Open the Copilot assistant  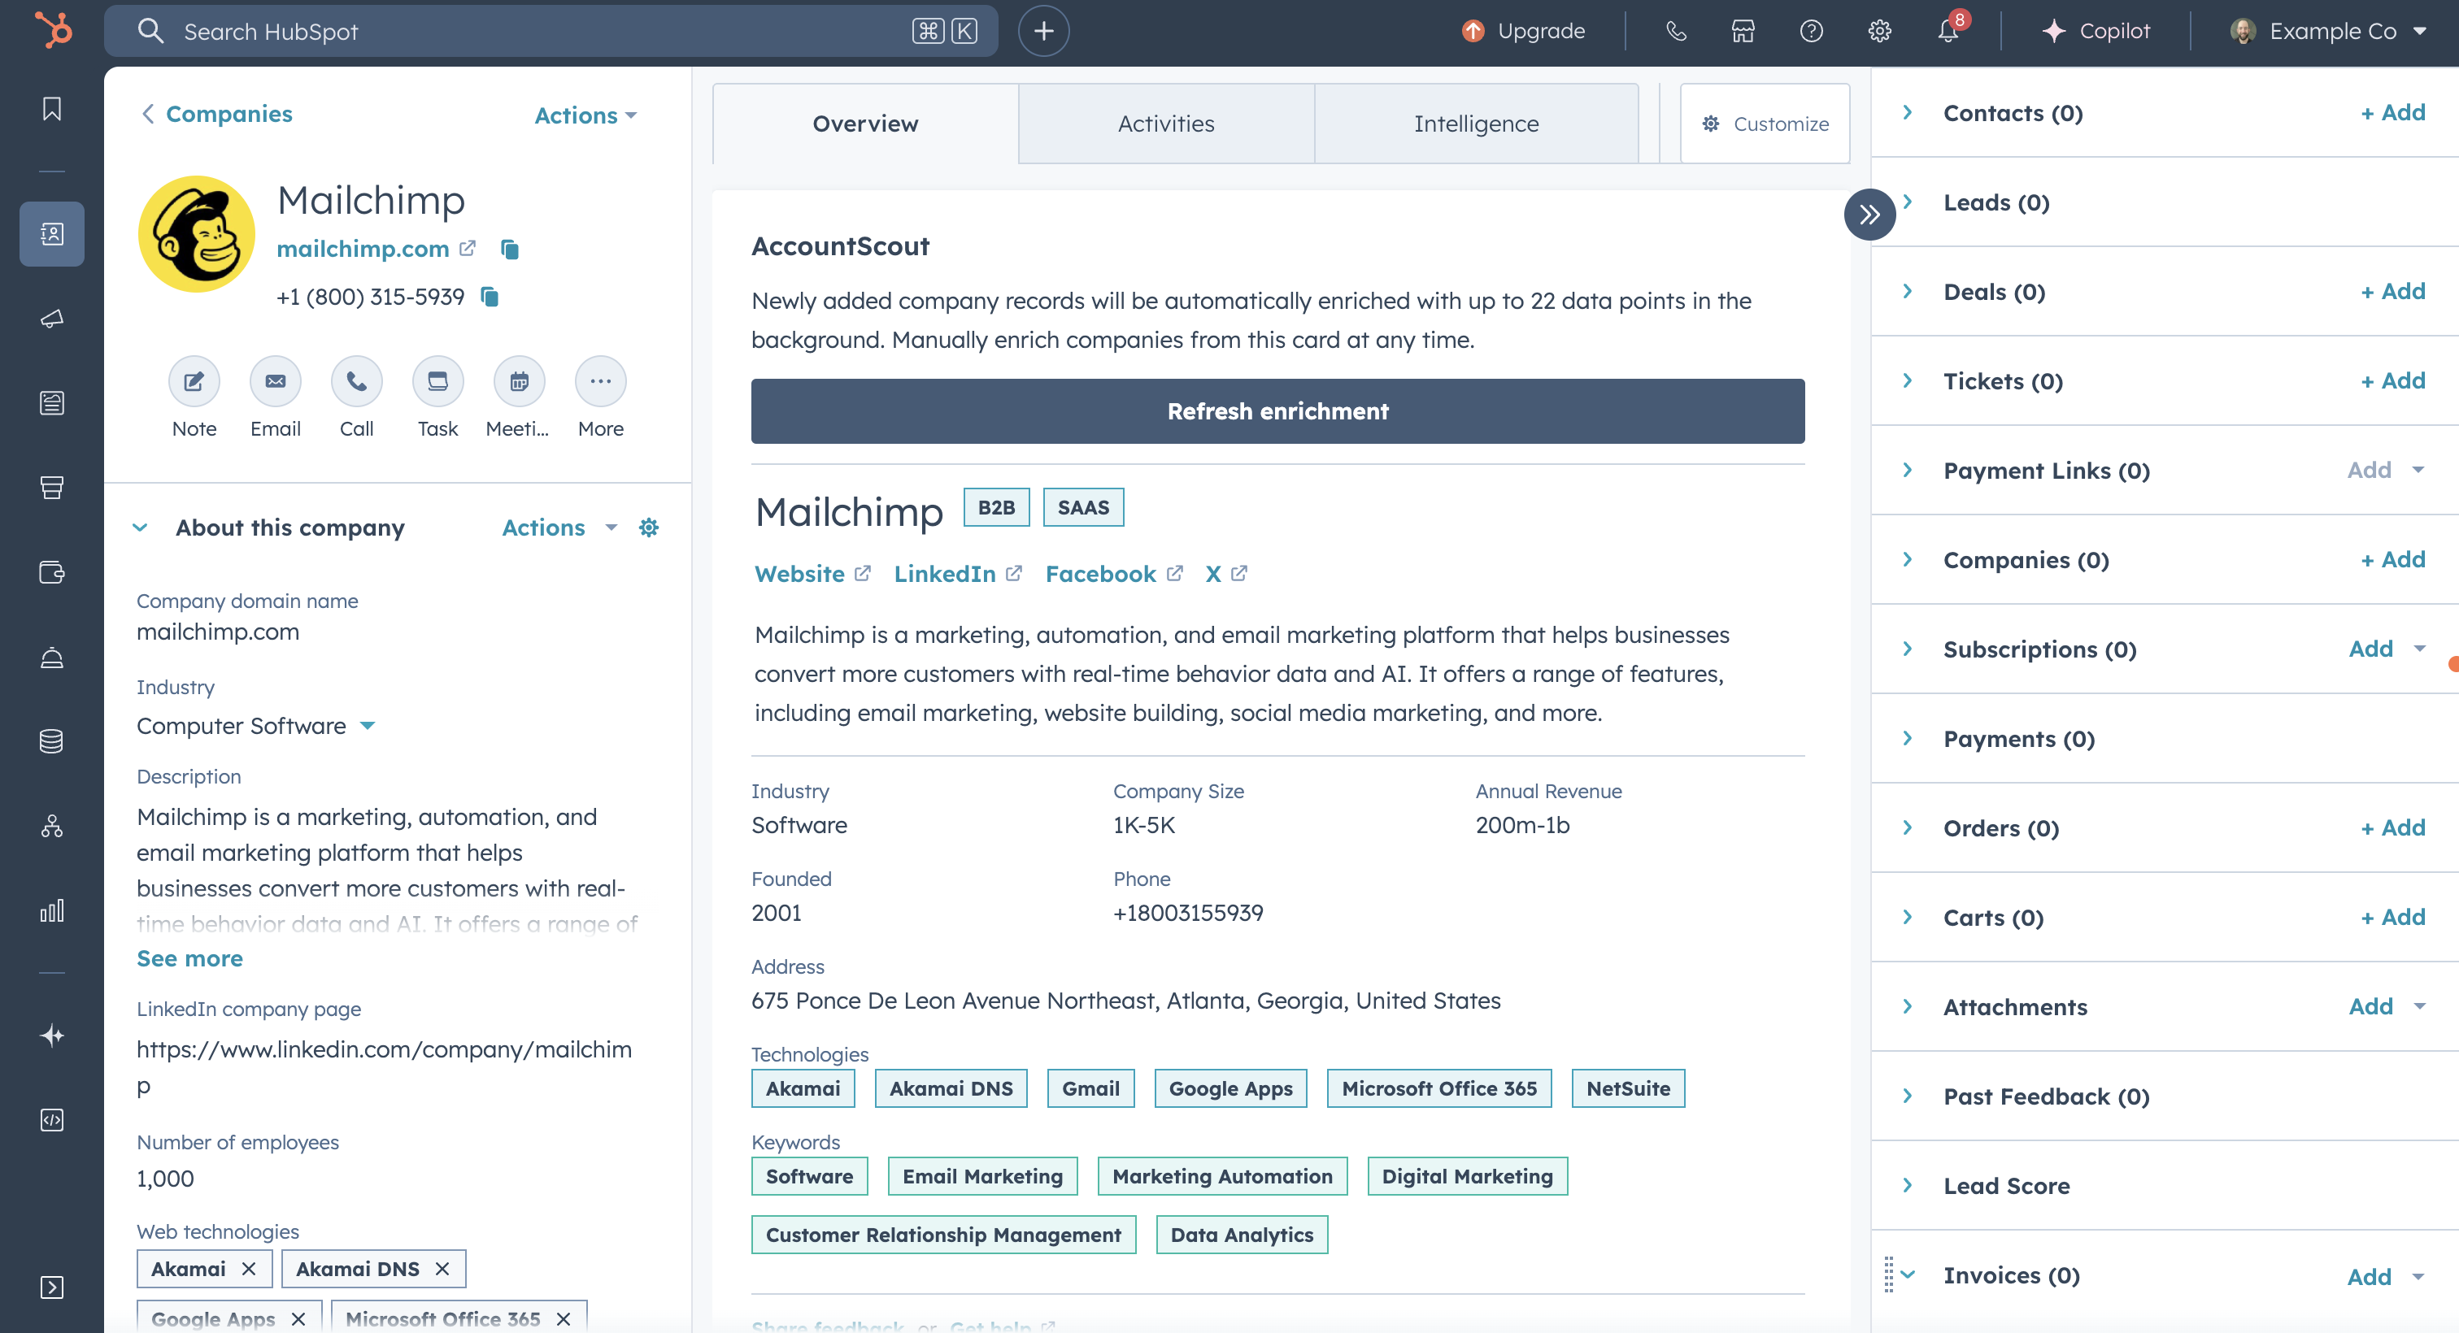[x=2096, y=31]
